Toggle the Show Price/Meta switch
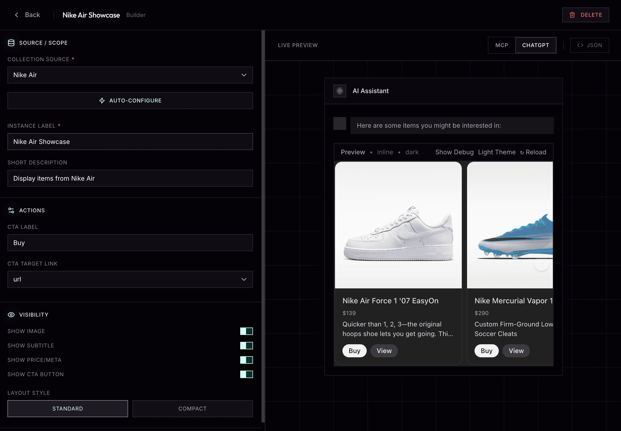Screen dimensions: 621x431 pos(246,360)
